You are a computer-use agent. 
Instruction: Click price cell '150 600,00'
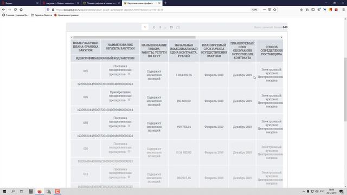184,101
